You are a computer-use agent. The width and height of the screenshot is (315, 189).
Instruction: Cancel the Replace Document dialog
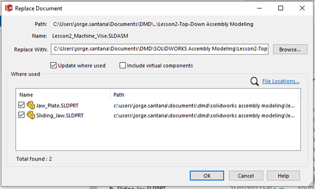(246, 176)
